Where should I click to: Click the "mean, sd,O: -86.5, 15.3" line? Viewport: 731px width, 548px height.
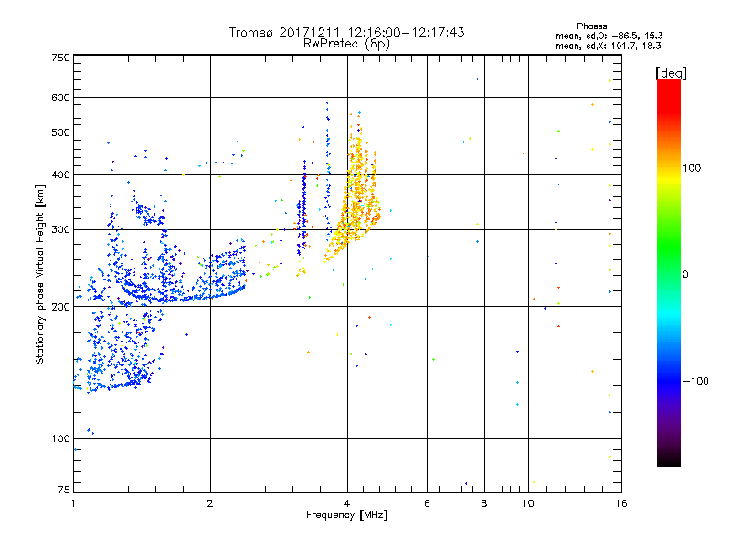point(609,36)
